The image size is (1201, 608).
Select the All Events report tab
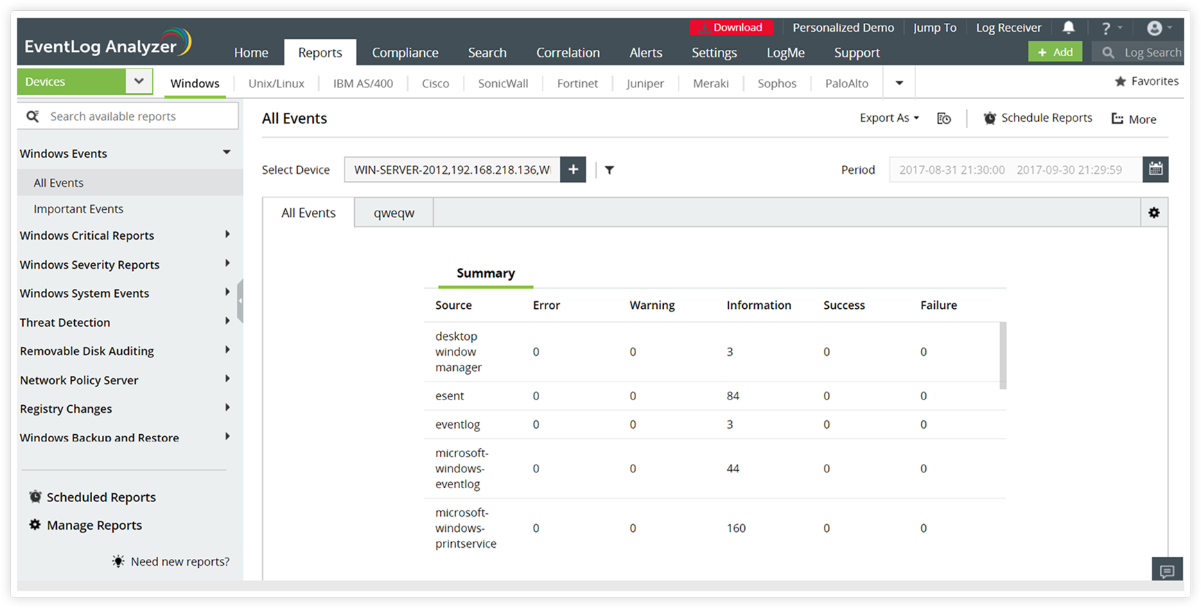pyautogui.click(x=308, y=213)
